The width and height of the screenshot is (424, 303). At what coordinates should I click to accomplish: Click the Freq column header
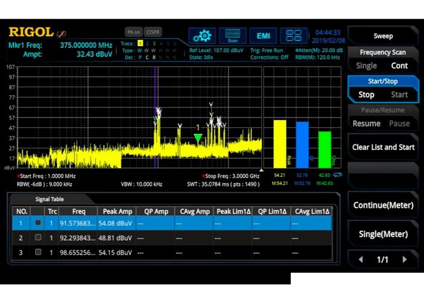coord(79,211)
